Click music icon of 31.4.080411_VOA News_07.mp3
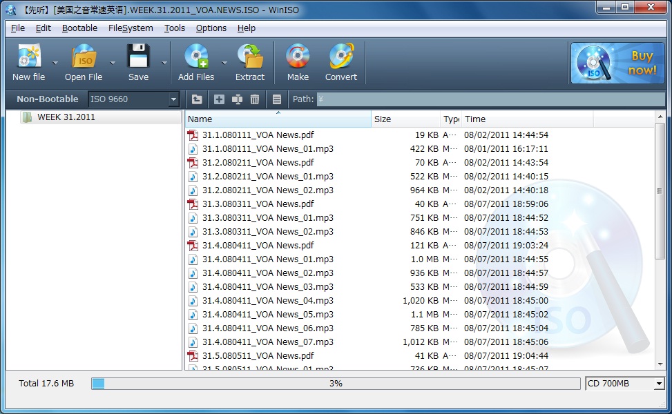Image resolution: width=672 pixels, height=414 pixels. pyautogui.click(x=193, y=342)
